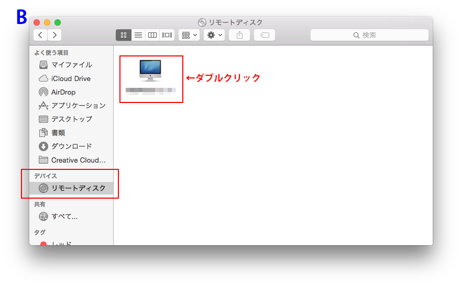Open AirDrop in the sidebar

coord(71,92)
